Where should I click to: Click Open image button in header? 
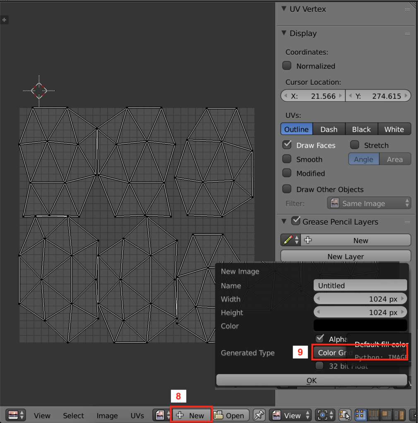click(x=231, y=415)
